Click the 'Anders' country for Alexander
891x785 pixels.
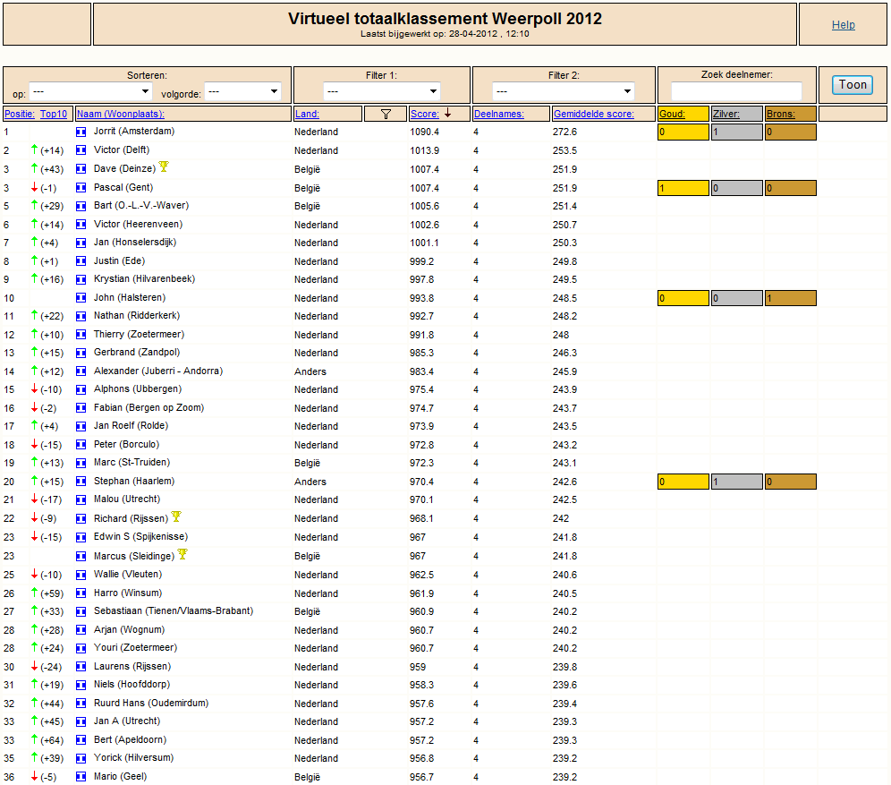click(x=310, y=371)
